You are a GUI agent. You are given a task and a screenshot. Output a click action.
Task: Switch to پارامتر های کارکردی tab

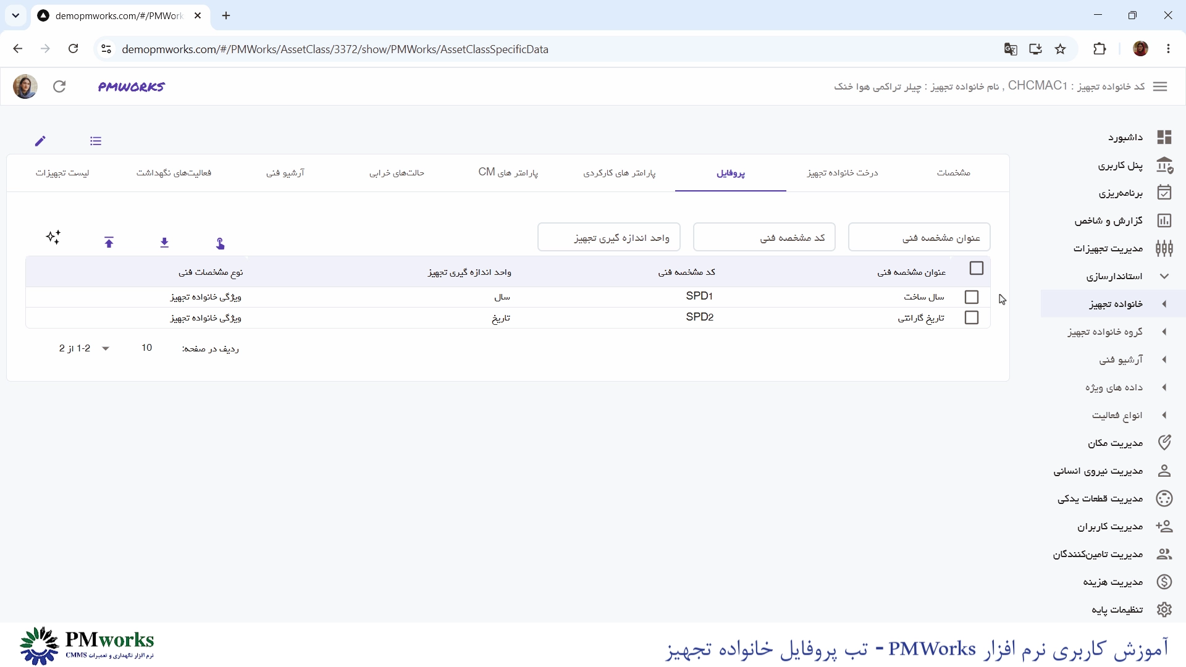point(620,173)
